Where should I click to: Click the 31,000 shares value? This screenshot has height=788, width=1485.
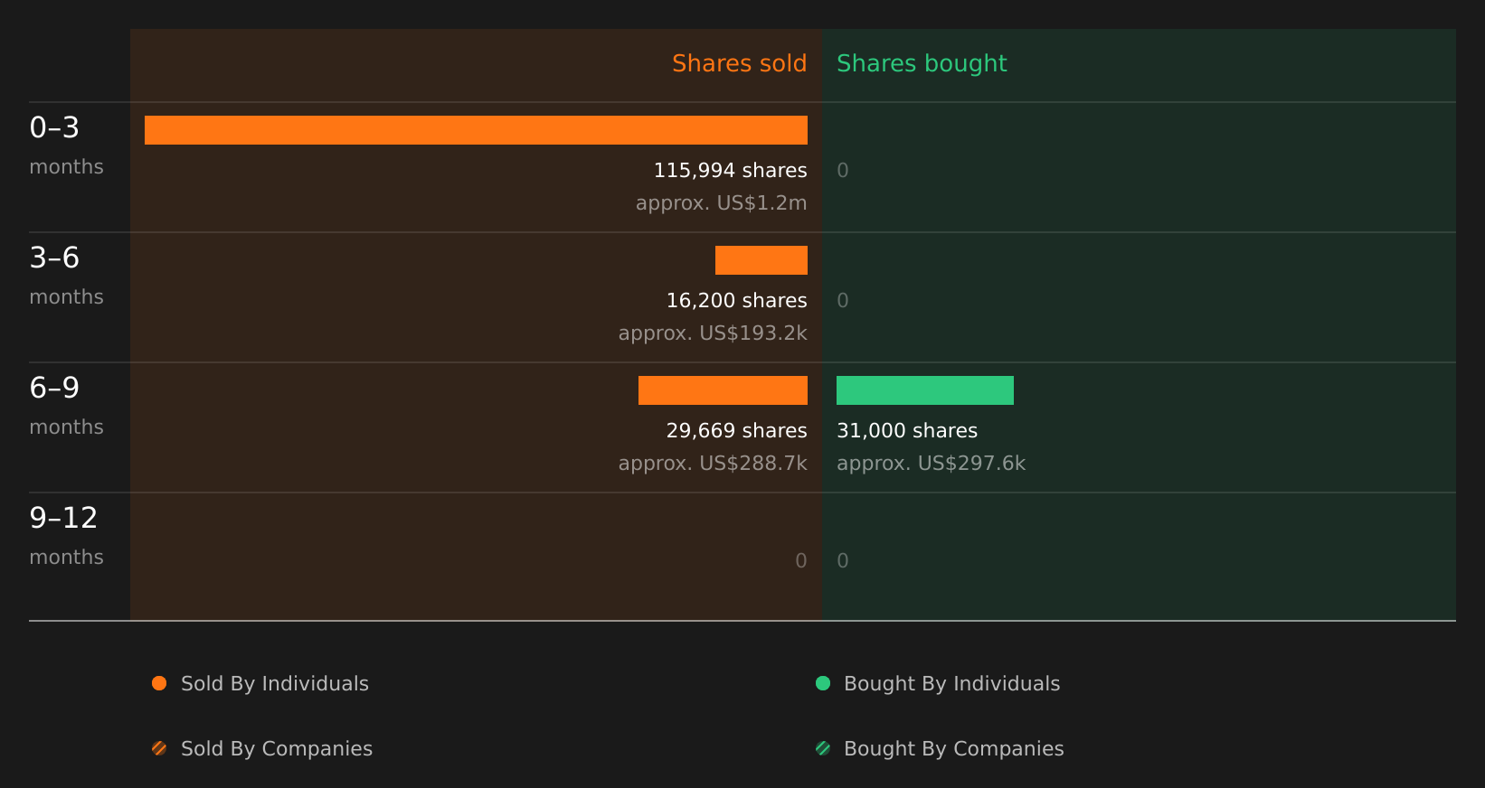(907, 430)
